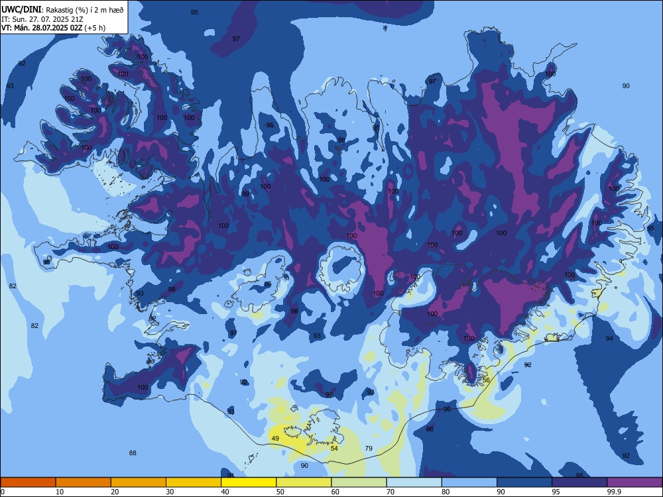Click the 10–20 orange legend swatch
The height and width of the screenshot is (497, 663).
tap(84, 482)
